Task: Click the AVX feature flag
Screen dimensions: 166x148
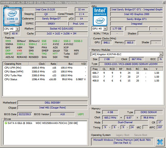Action: 44,44
